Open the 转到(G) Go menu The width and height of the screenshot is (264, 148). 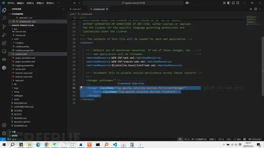[50, 3]
